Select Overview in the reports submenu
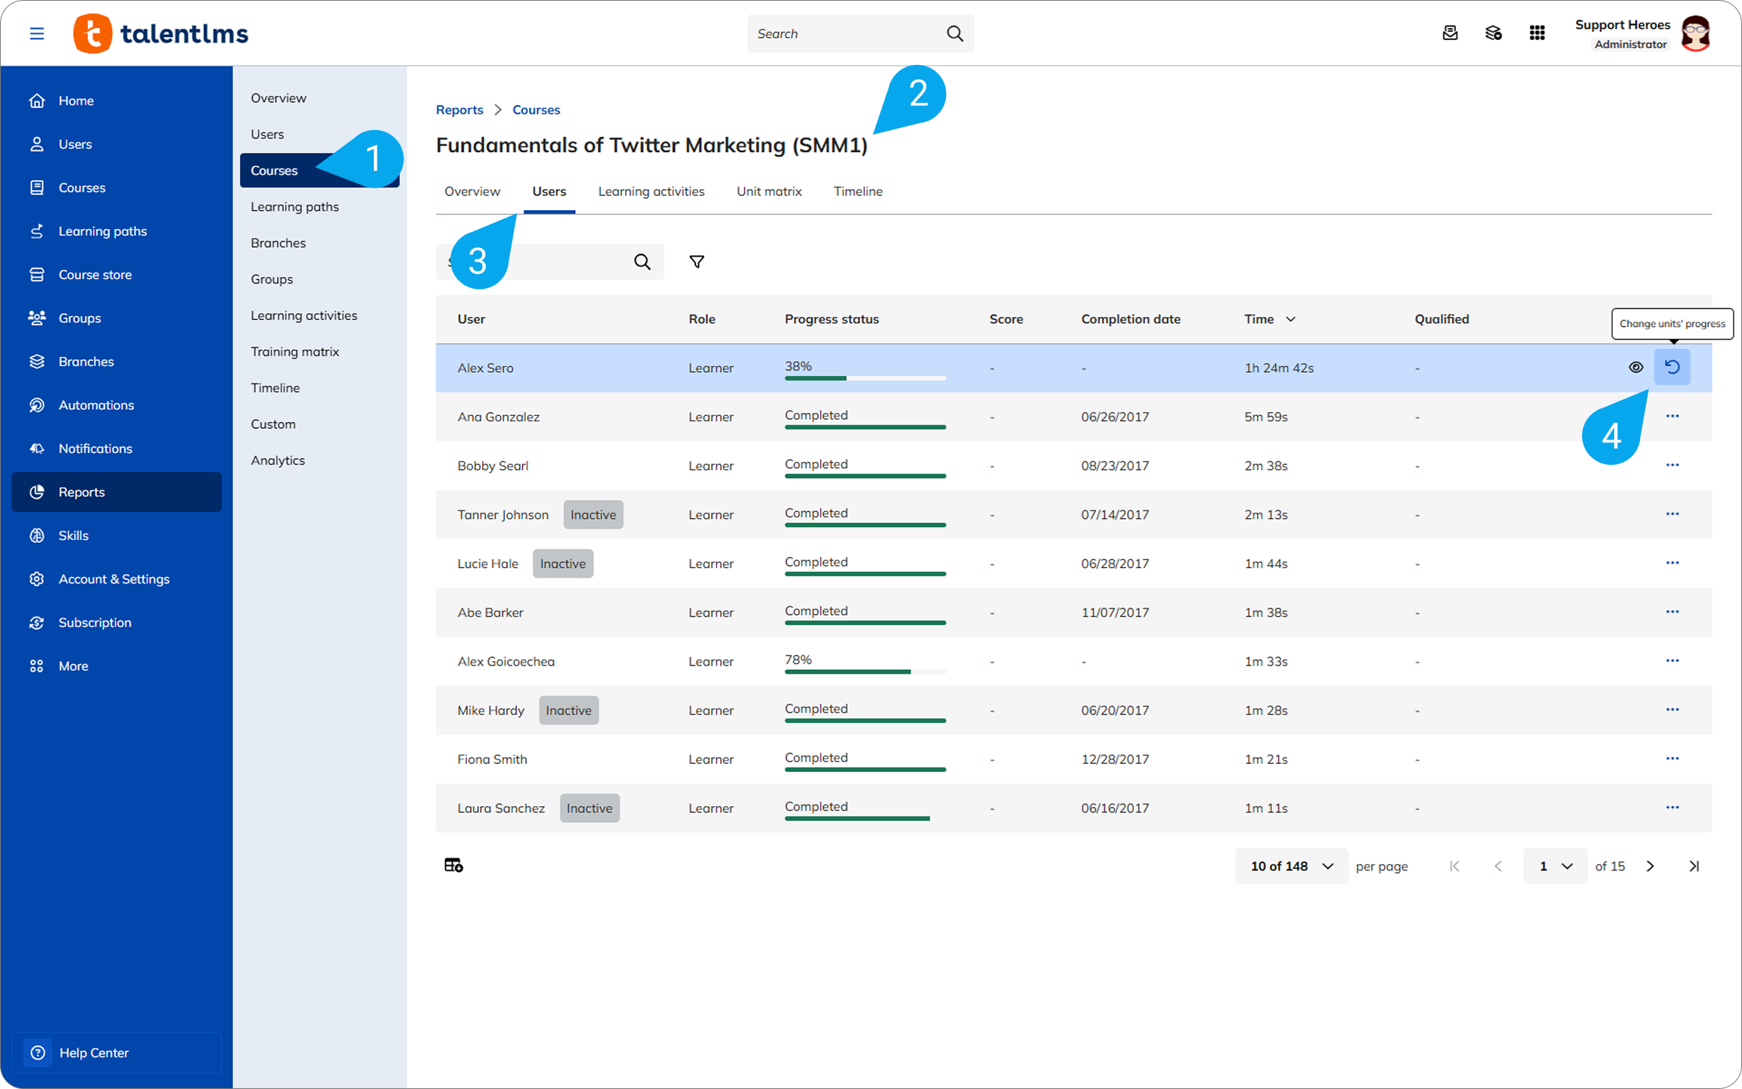Screen dimensions: 1742x1089 [x=319, y=98]
